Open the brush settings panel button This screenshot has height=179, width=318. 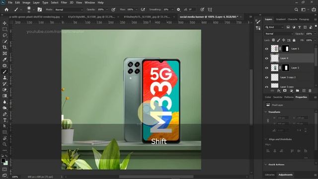point(40,9)
